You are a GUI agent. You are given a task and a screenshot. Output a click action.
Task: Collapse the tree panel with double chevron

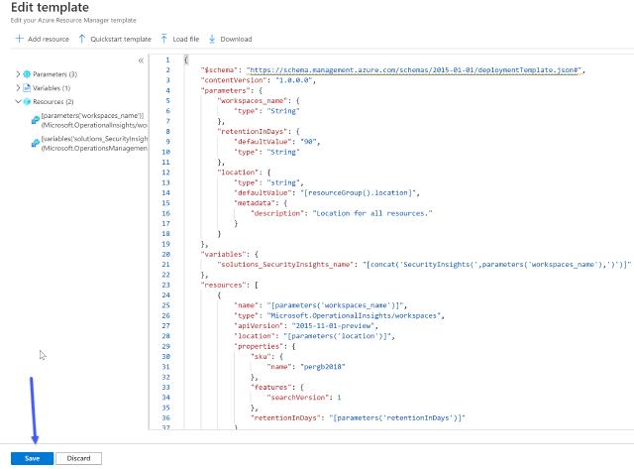141,60
